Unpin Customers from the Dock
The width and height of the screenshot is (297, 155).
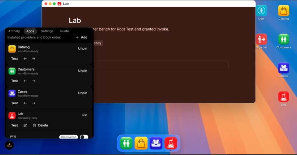(x=83, y=71)
